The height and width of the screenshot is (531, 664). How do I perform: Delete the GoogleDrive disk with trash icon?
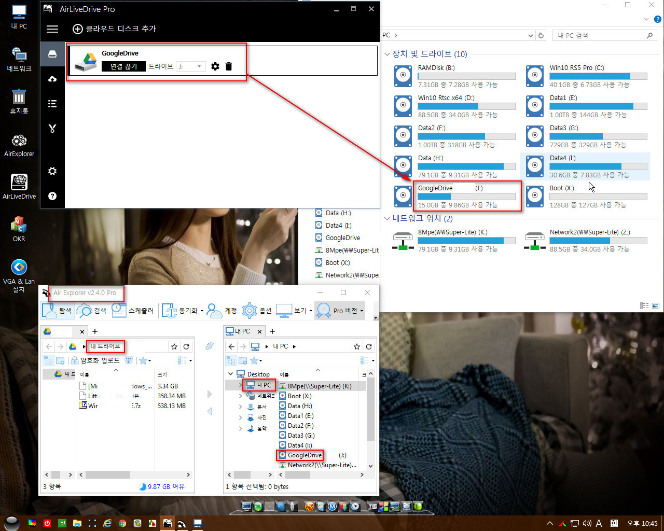click(229, 66)
